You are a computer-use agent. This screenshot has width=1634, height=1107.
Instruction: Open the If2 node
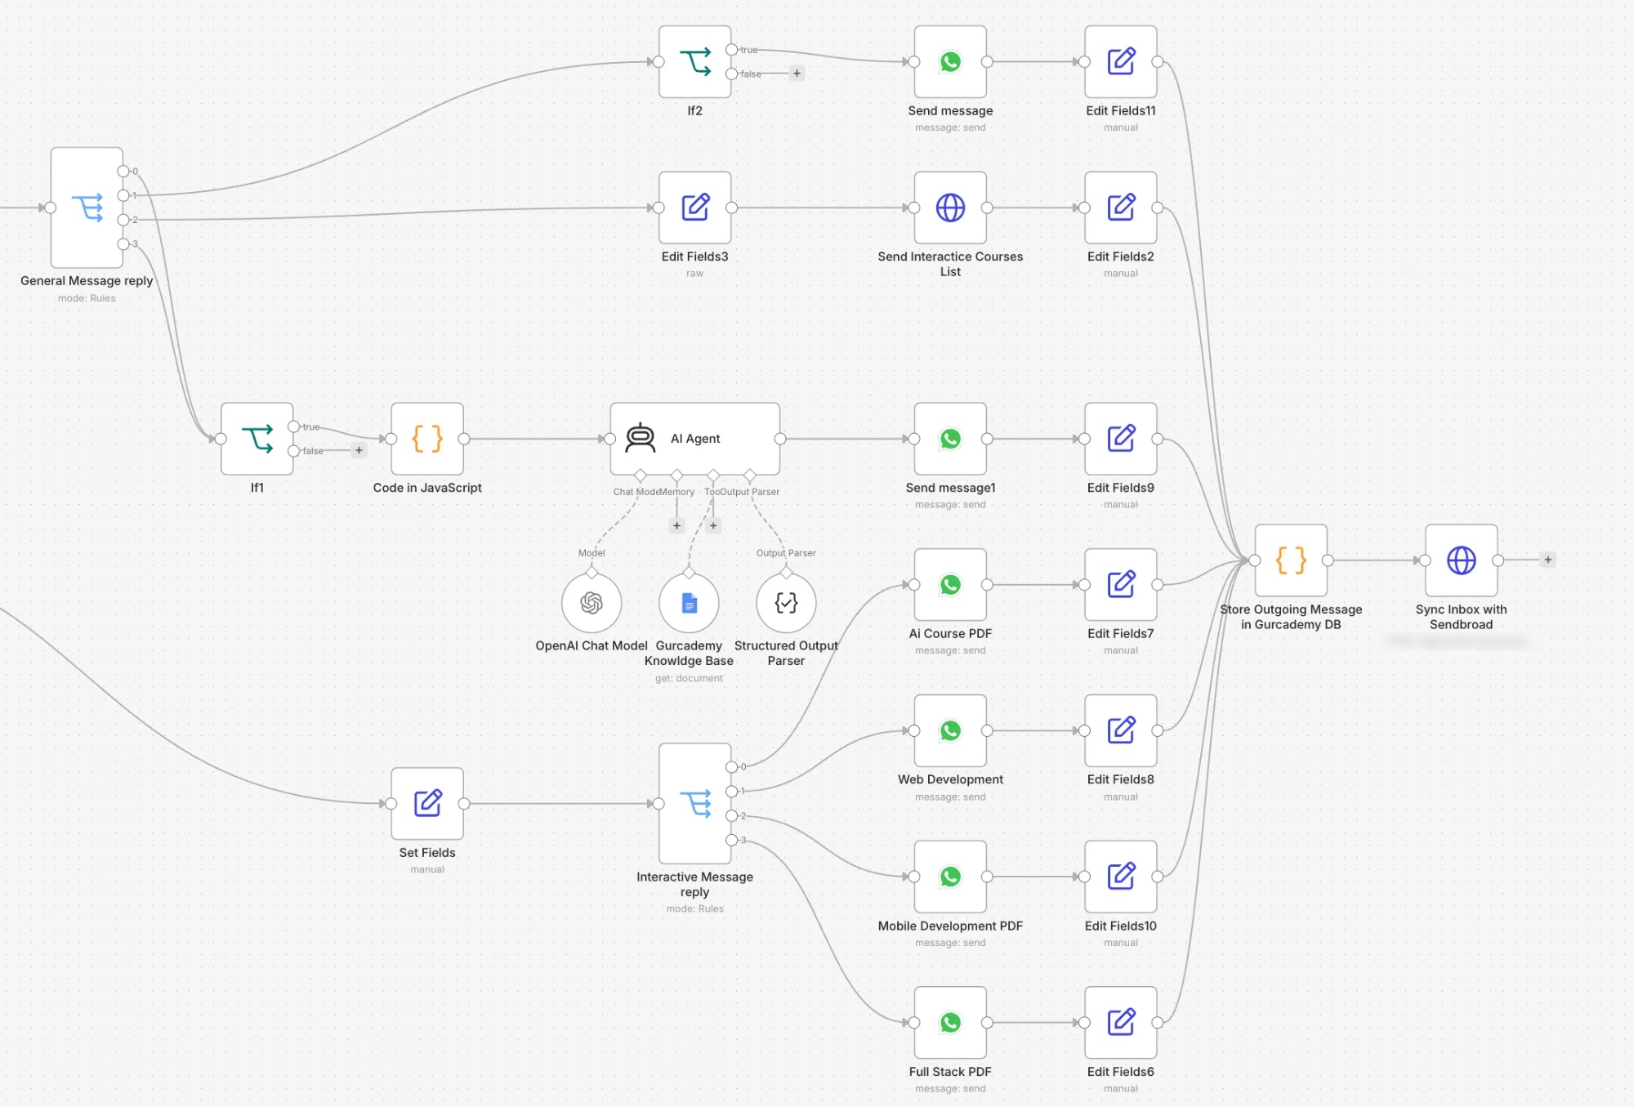click(694, 62)
